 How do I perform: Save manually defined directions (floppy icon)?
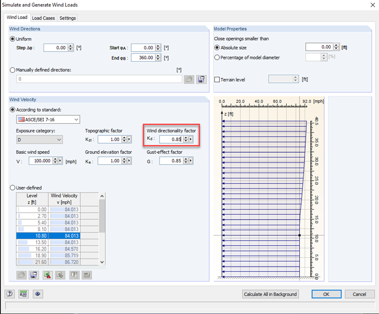pos(201,79)
